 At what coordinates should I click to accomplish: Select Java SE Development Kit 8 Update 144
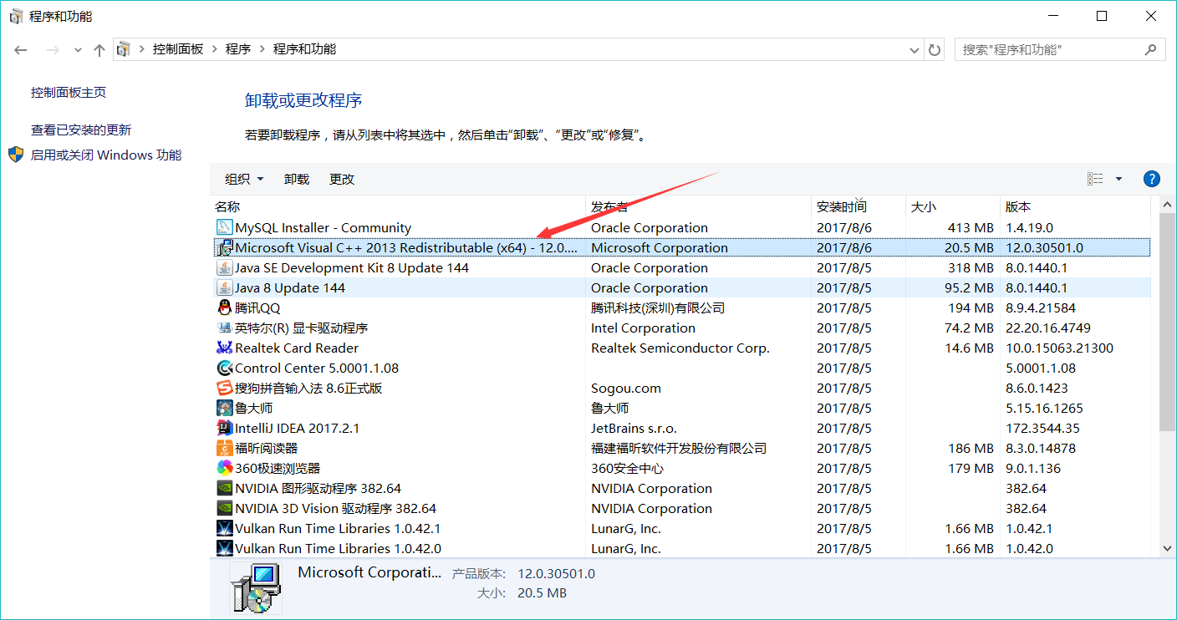pos(352,267)
